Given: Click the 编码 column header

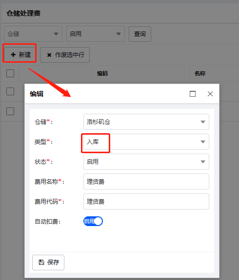Looking at the screenshot, I should click(102, 73).
